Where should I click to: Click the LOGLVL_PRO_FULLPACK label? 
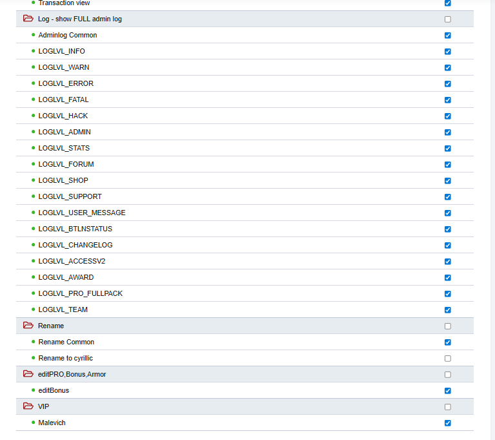coord(81,293)
